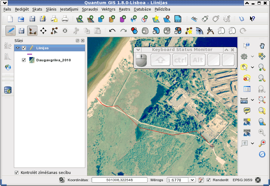Open a project with the folder icon
The width and height of the screenshot is (270, 186).
point(21,19)
